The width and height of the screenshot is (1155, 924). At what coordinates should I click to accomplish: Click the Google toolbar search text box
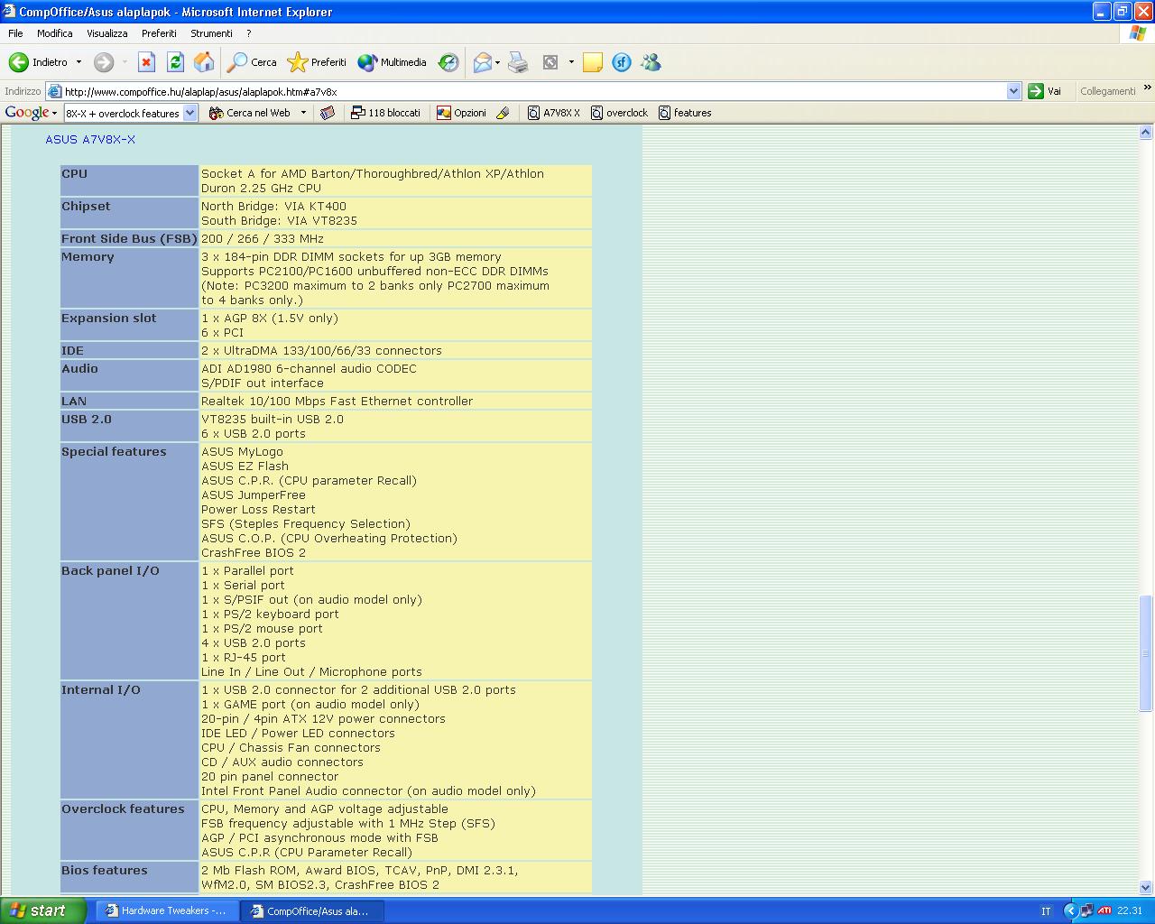tap(124, 113)
